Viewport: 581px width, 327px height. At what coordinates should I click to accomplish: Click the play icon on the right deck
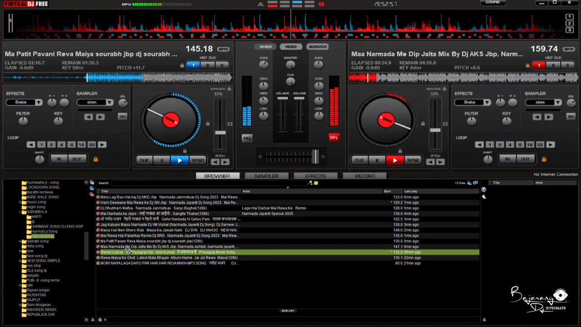point(394,160)
